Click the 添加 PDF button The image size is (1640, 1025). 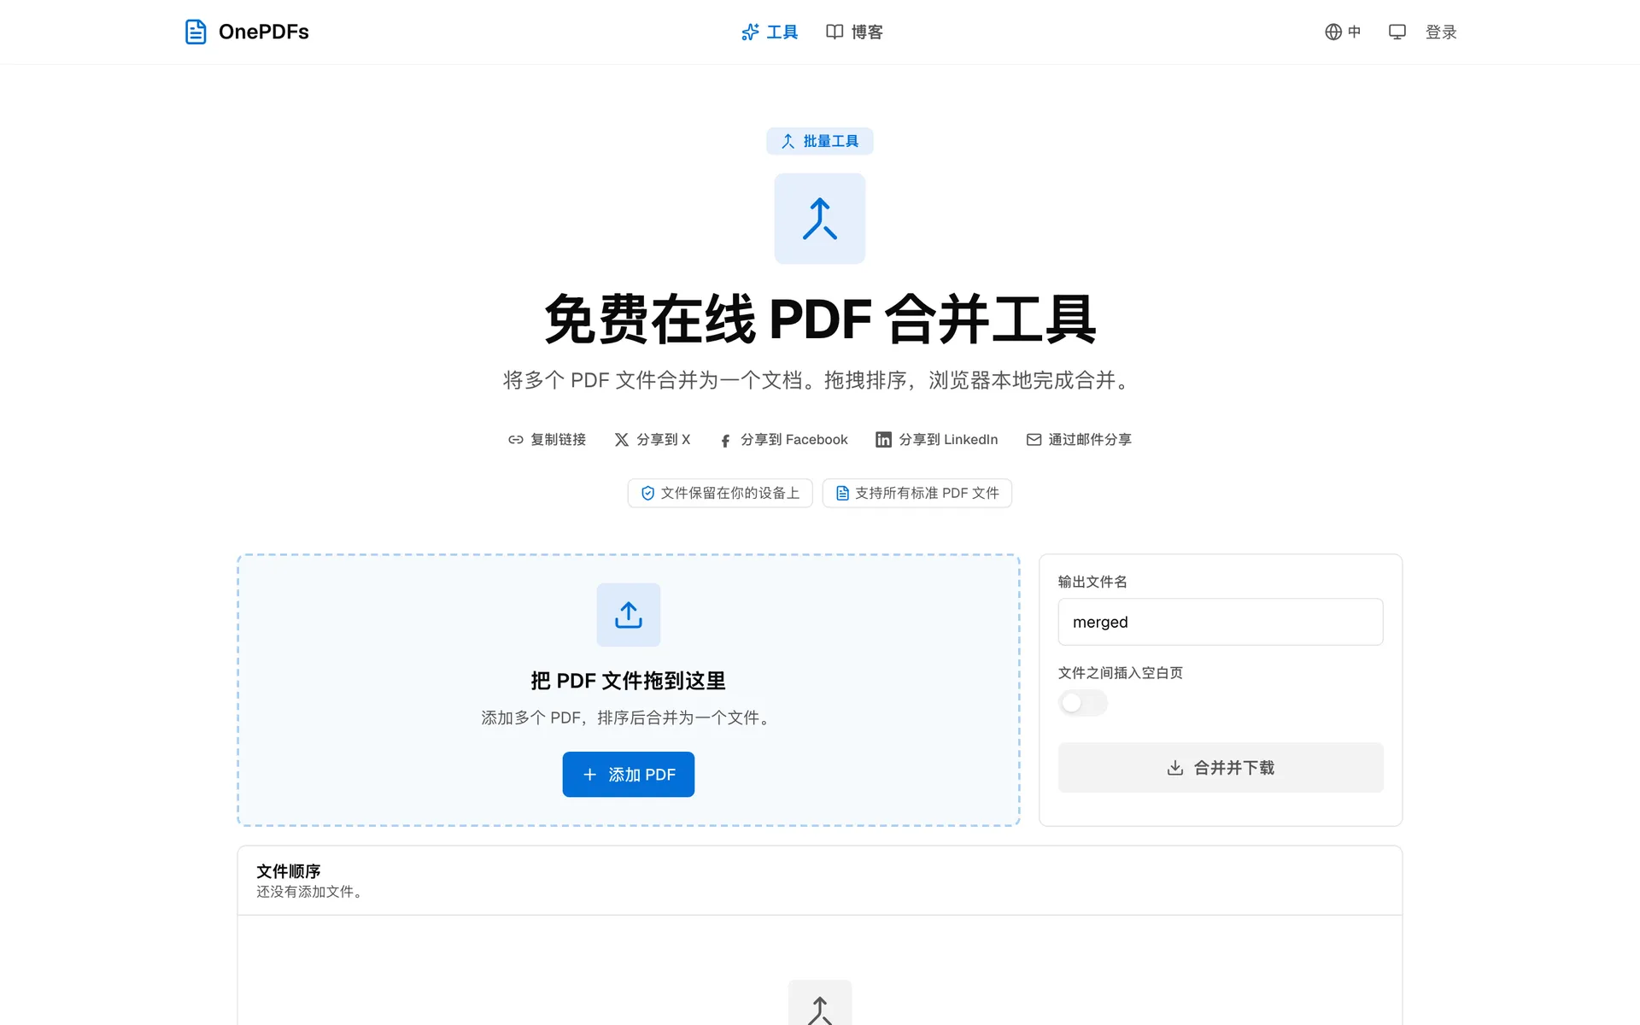click(x=629, y=774)
